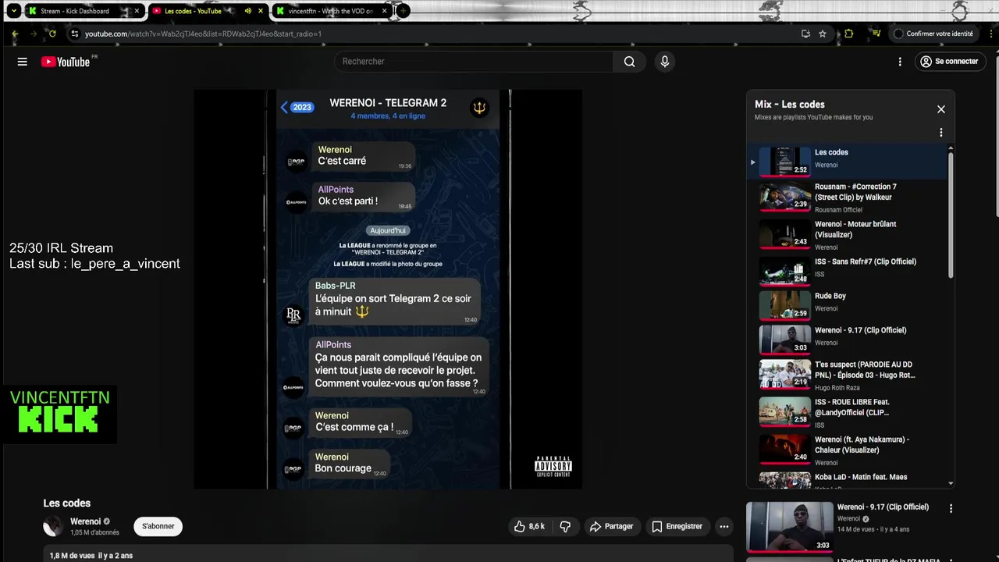Dislike the video with thumbs down
The width and height of the screenshot is (999, 562).
tap(565, 527)
